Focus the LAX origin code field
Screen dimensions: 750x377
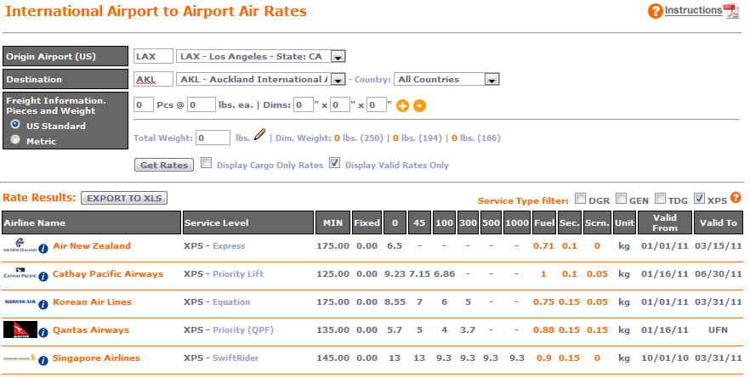(153, 56)
